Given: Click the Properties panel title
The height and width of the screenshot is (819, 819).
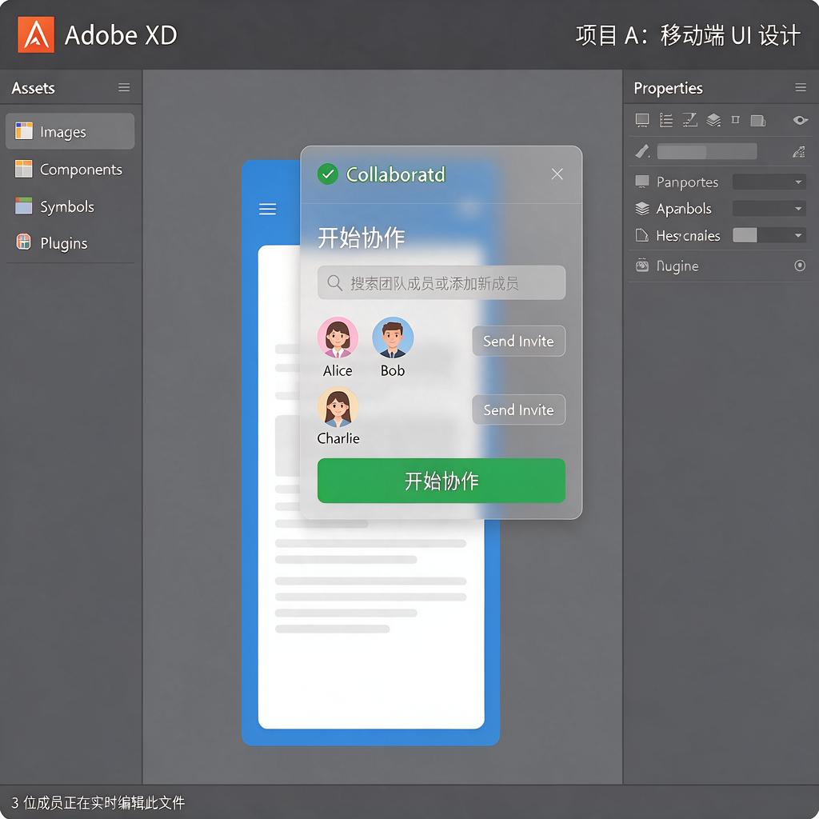Looking at the screenshot, I should (x=668, y=88).
